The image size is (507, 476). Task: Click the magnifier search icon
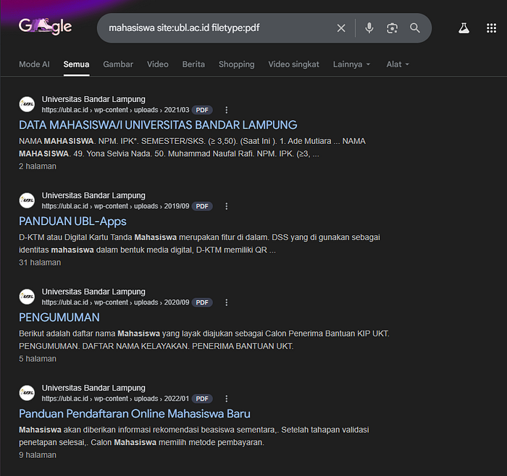pos(415,28)
